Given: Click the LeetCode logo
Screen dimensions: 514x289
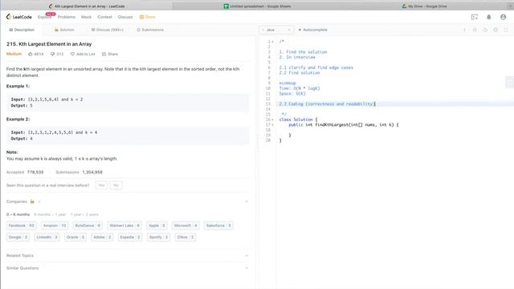Looking at the screenshot, I should [19, 17].
